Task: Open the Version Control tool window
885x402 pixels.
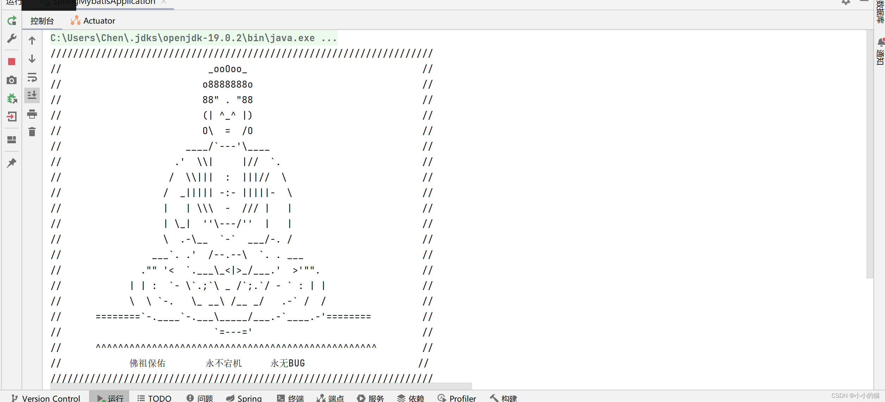Action: [x=46, y=398]
